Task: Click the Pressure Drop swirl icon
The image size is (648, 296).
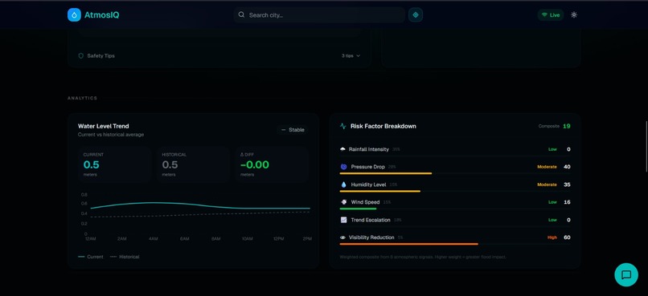Action: coord(343,167)
